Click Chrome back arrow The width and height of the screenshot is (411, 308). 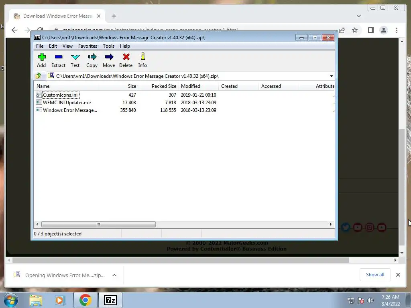tap(14, 30)
